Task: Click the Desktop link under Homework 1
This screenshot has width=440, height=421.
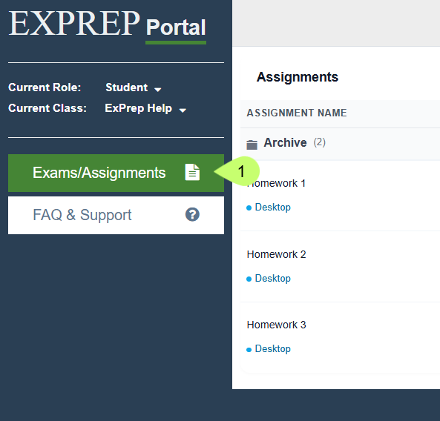Action: tap(272, 208)
